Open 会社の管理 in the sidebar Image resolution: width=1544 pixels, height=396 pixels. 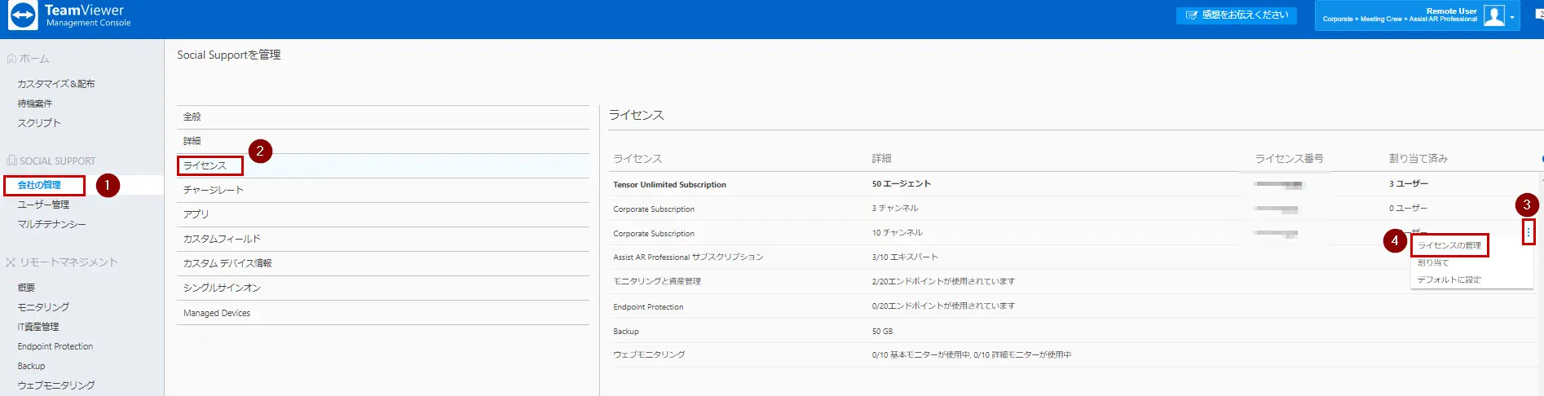click(39, 185)
